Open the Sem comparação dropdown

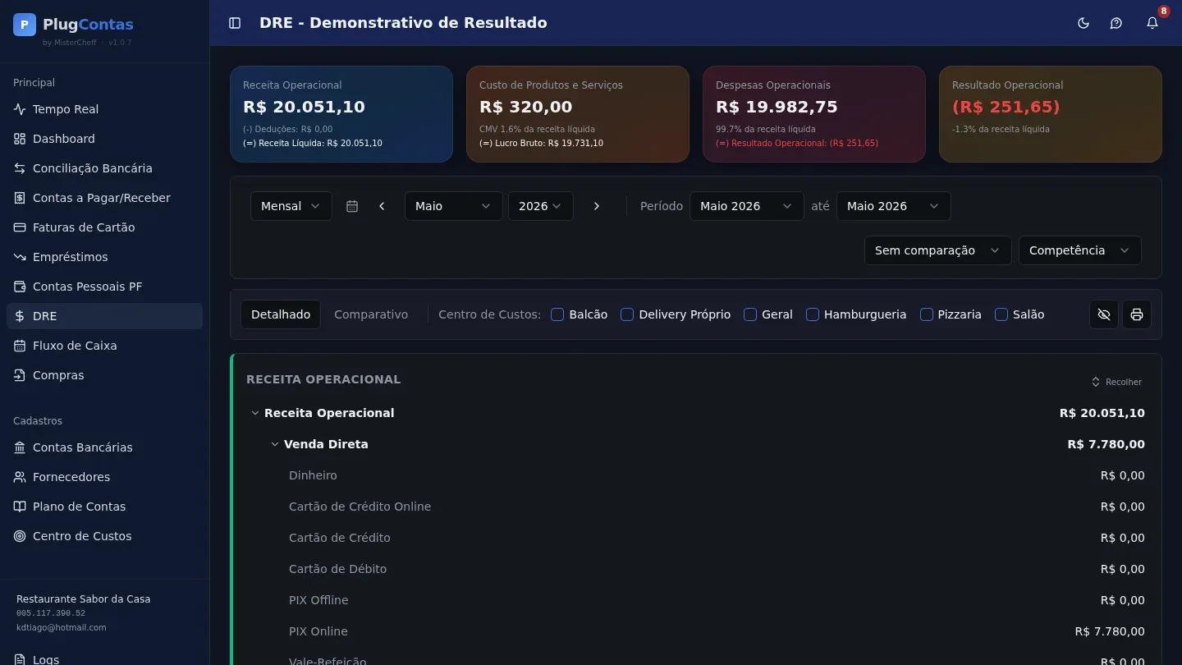tap(938, 250)
